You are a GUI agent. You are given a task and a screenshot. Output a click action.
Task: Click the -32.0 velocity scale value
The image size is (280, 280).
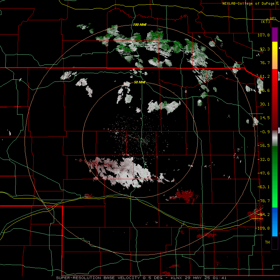click(264, 160)
